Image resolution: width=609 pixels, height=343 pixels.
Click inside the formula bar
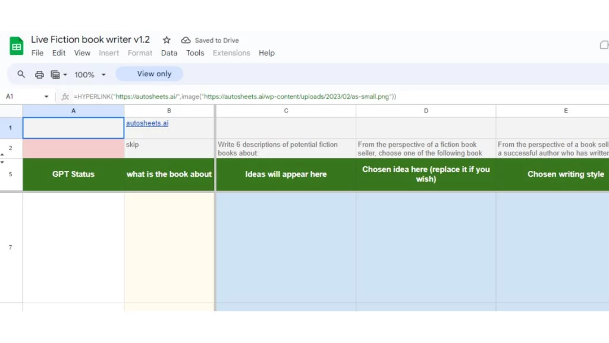238,96
